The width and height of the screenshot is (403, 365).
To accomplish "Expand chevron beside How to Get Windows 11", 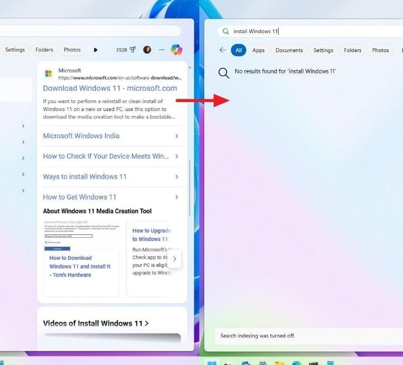I will (176, 197).
